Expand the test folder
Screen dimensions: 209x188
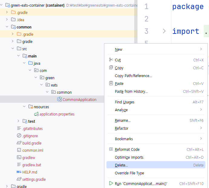18,121
